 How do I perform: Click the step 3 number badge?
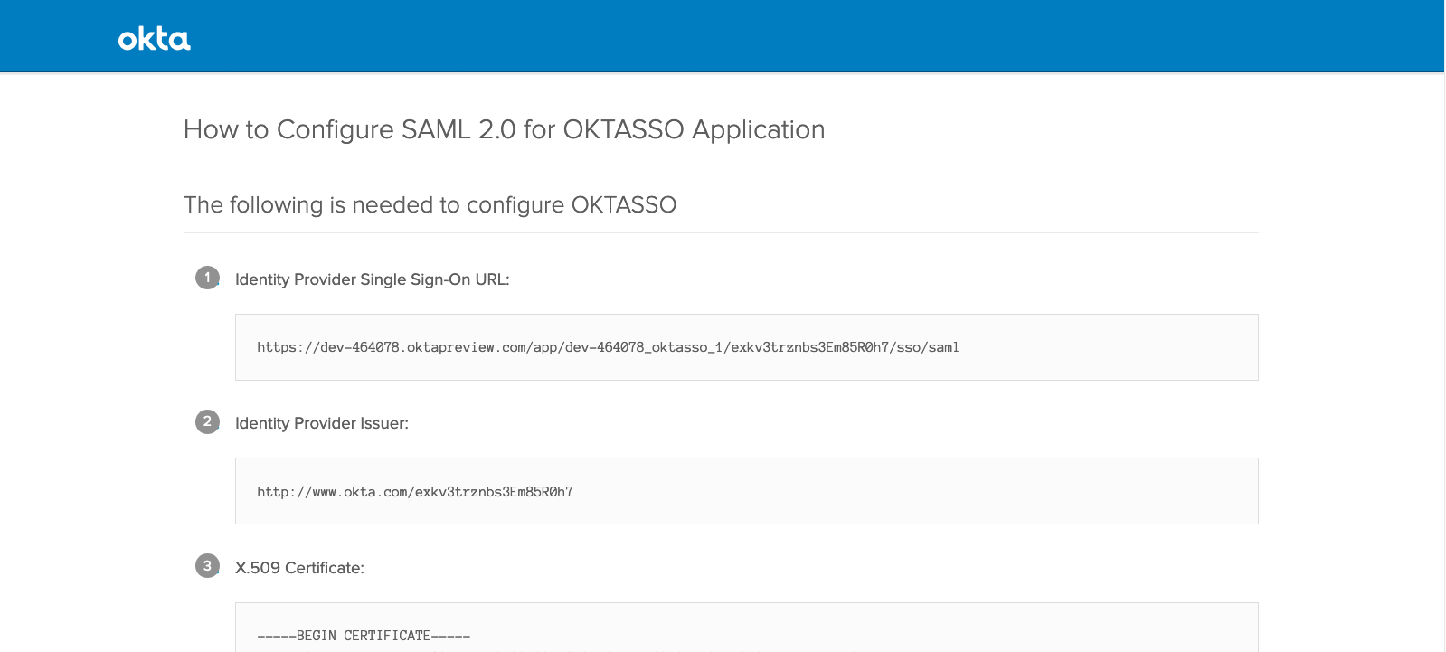pyautogui.click(x=207, y=566)
